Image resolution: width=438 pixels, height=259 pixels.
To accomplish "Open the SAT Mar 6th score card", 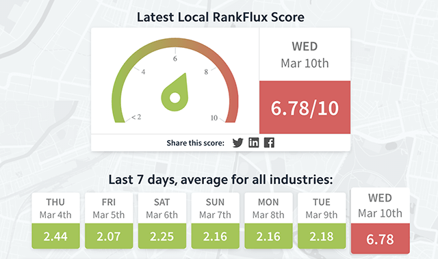I will [162, 221].
